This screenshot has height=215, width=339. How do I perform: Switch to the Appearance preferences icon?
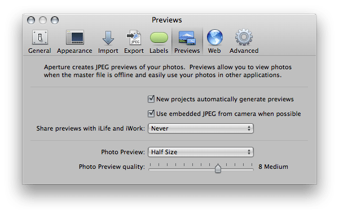pos(75,37)
